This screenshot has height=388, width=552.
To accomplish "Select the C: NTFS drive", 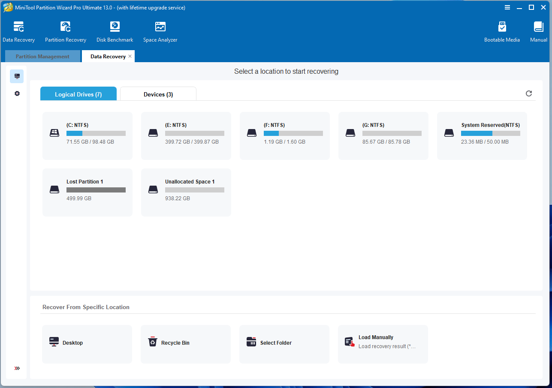I will [87, 135].
